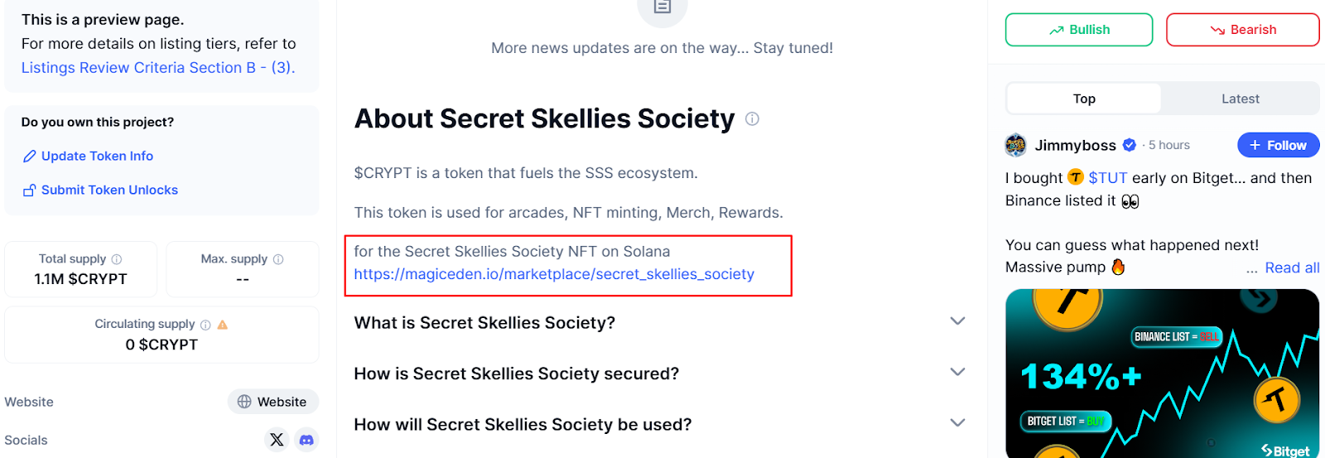Viewport: 1325px width, 458px height.
Task: Open the Magic Eden marketplace link
Action: tap(554, 274)
